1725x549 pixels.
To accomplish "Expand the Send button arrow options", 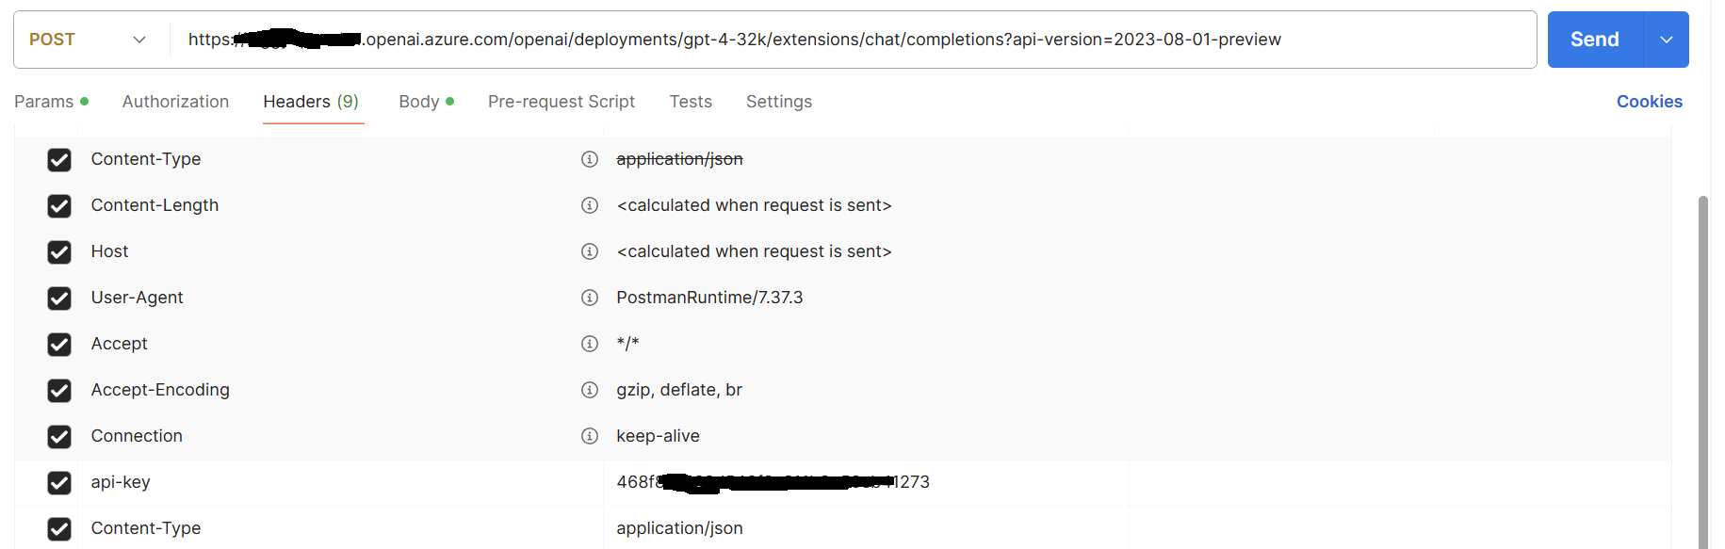I will click(1666, 40).
